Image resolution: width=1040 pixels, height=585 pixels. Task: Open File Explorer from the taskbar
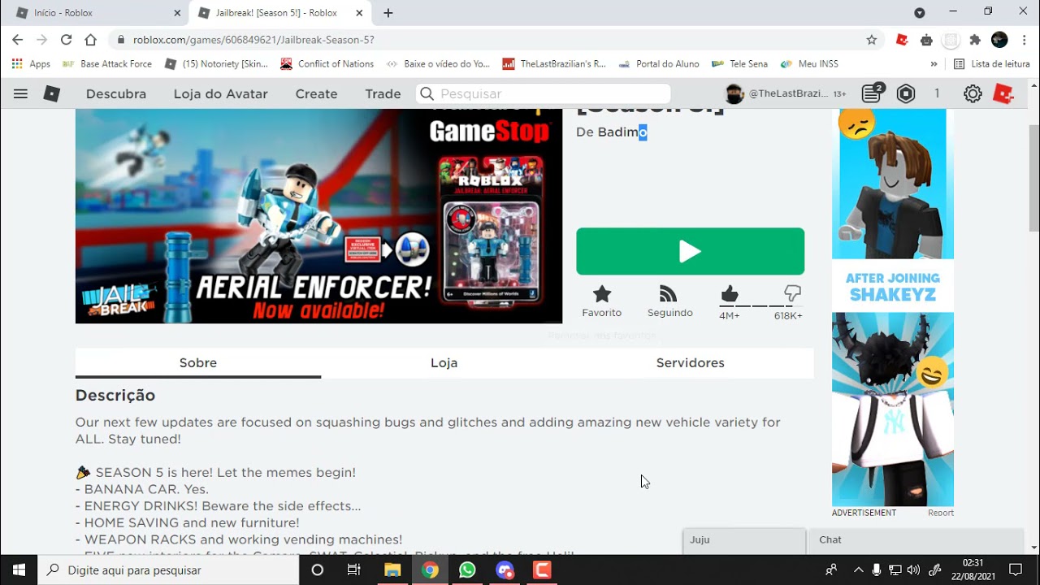pos(392,570)
